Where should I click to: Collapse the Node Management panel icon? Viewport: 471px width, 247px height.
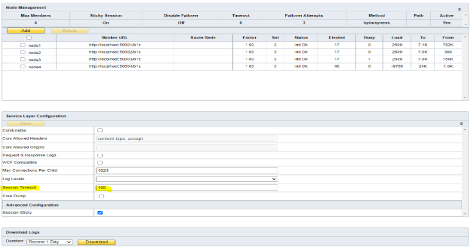click(x=459, y=10)
